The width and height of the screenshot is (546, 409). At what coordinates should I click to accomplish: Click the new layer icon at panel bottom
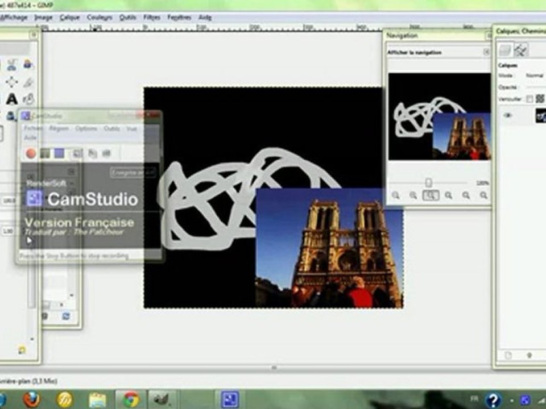[x=508, y=355]
